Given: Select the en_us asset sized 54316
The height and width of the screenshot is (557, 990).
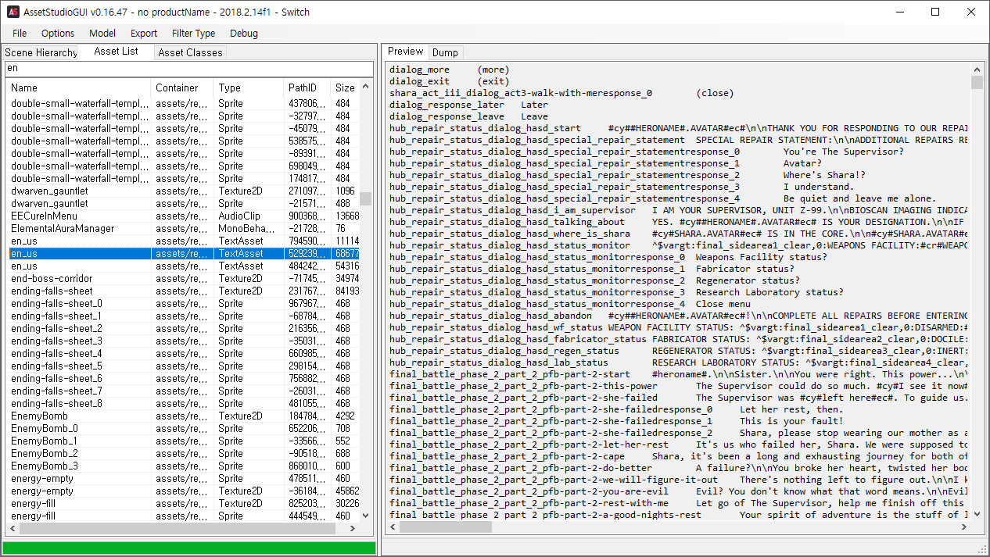Looking at the screenshot, I should tap(183, 266).
